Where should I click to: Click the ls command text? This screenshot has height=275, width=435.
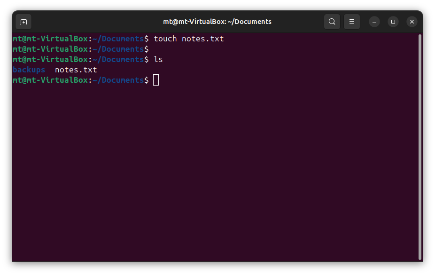(158, 60)
